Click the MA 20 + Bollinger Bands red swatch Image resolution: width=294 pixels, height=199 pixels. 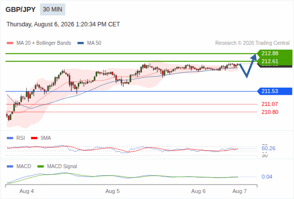pyautogui.click(x=10, y=43)
